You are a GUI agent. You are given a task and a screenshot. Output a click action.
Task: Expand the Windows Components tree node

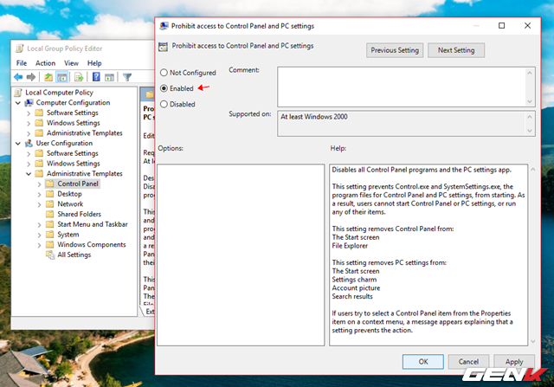[39, 245]
